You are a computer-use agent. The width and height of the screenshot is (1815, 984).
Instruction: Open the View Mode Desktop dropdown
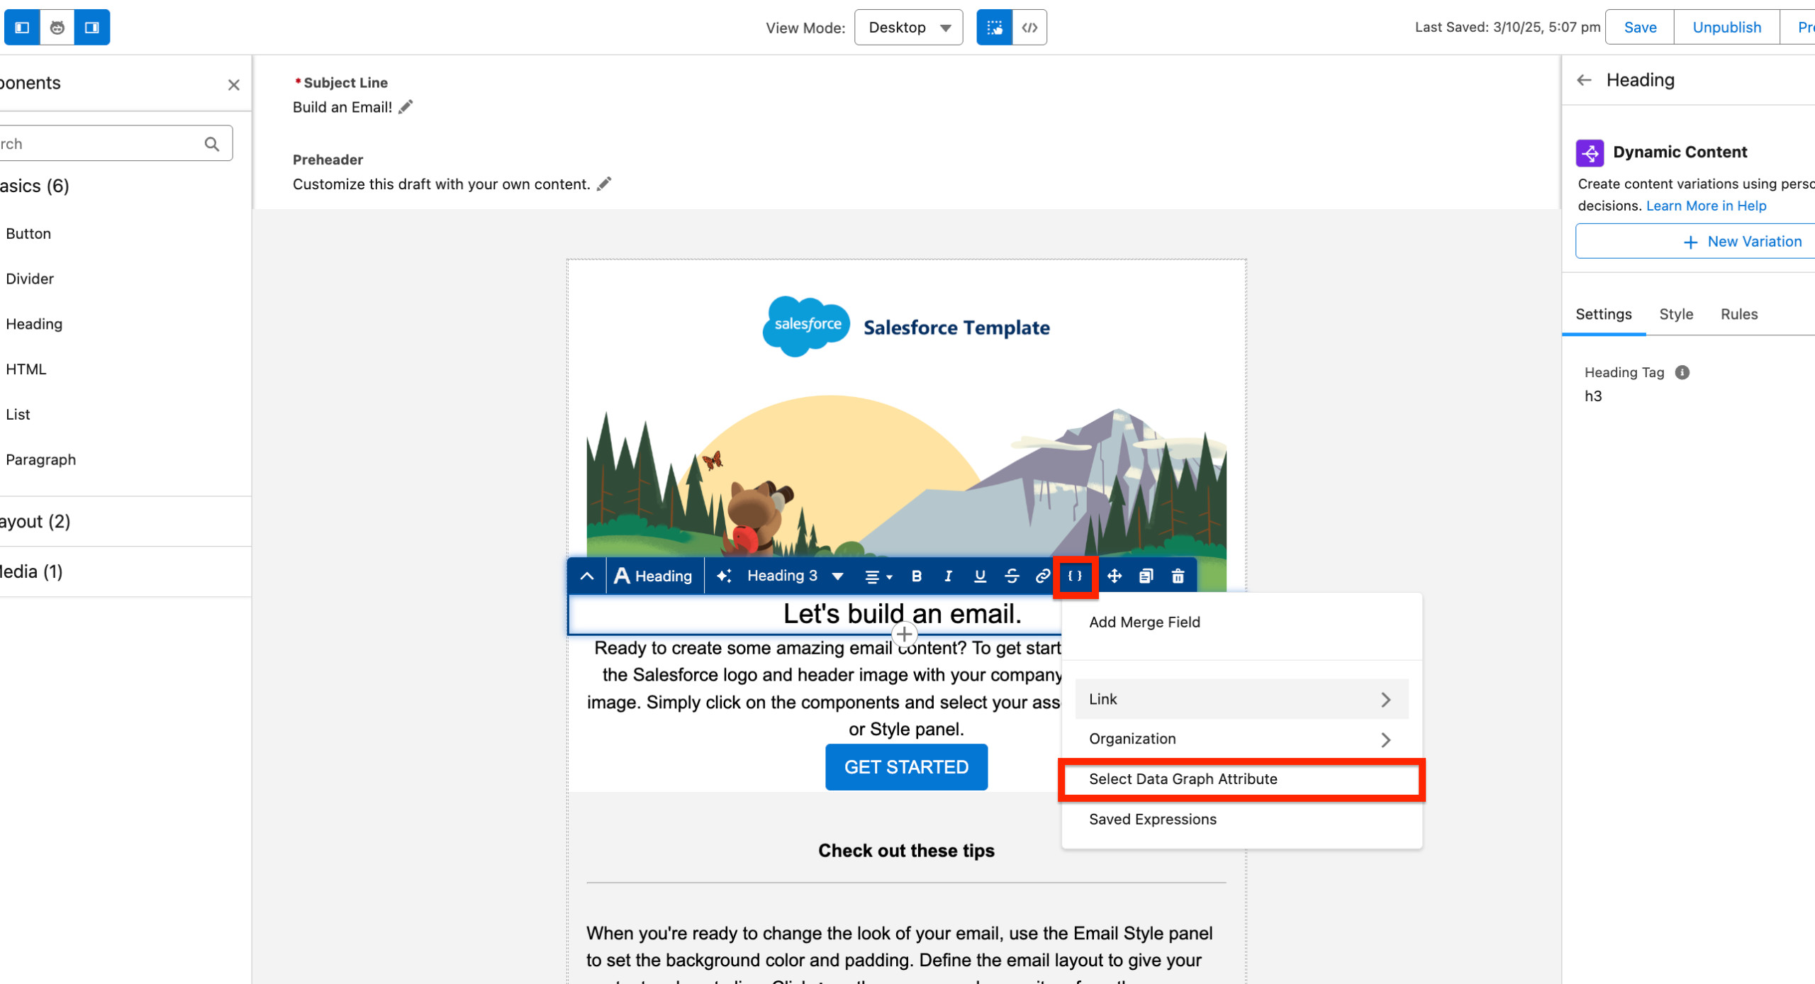[x=908, y=28]
